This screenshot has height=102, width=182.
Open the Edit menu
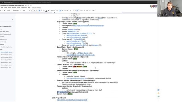pos(2,8)
